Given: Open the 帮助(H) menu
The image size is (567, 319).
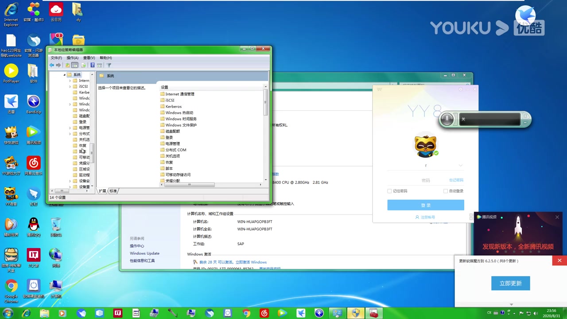Looking at the screenshot, I should pos(106,58).
